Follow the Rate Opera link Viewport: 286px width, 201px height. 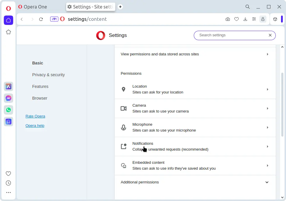coord(35,116)
